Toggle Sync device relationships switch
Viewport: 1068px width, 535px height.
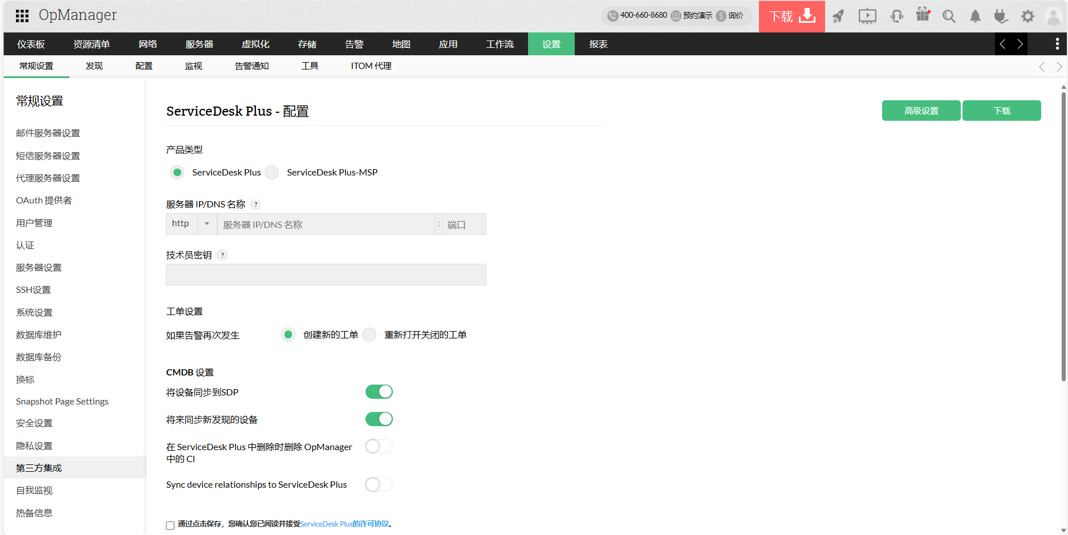[x=379, y=484]
